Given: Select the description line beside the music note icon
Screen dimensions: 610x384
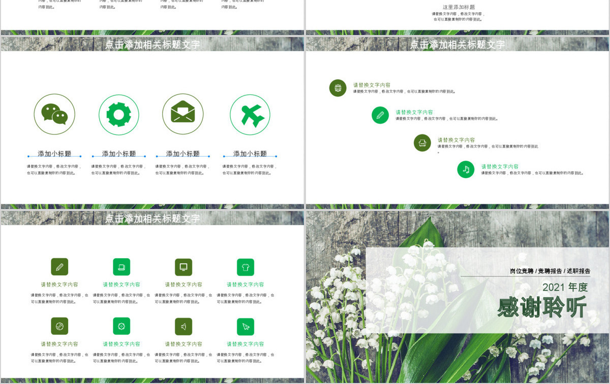Looking at the screenshot, I should 532,173.
